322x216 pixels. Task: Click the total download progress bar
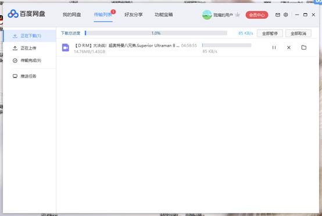156,33
